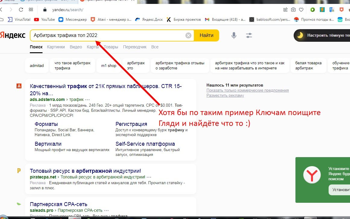Viewport: 350px width, 219px height.
Task: Choose the admitad suggestion chip
Action: (37, 65)
